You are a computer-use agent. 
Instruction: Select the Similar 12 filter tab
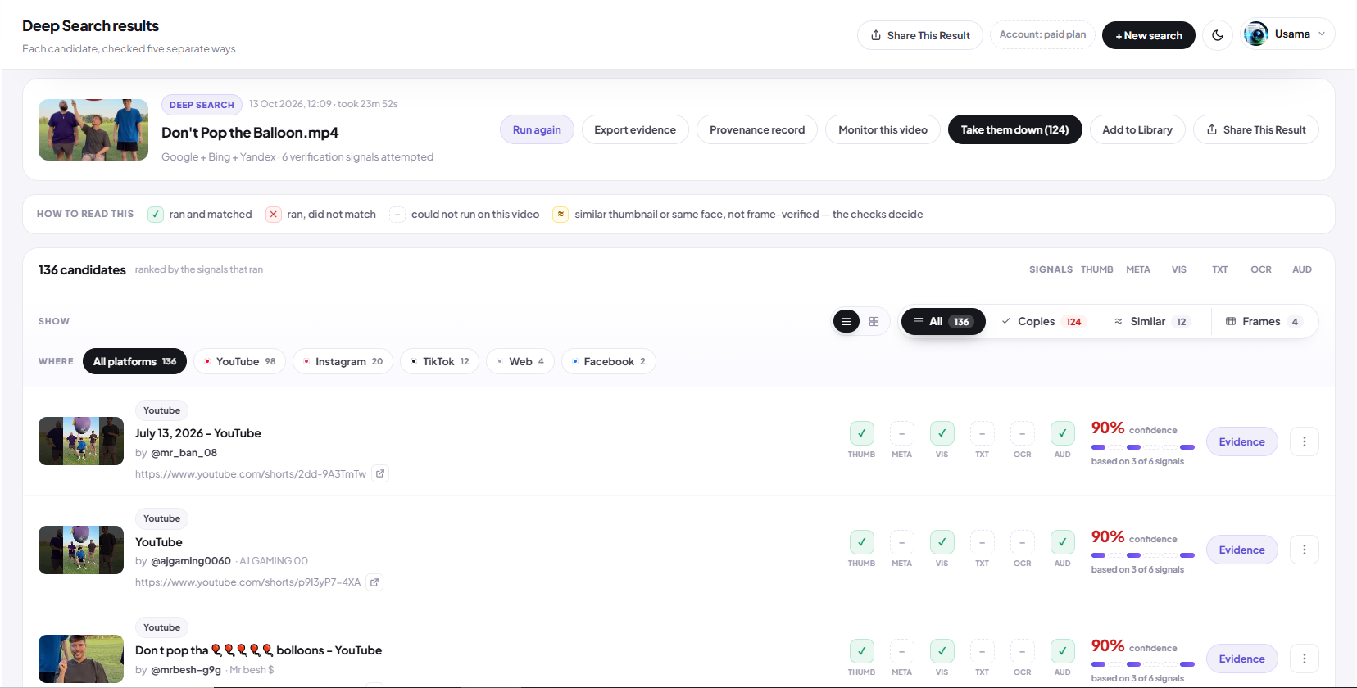coord(1151,322)
